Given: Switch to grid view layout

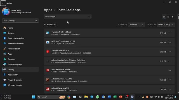Looking at the screenshot, I should 168,17.
